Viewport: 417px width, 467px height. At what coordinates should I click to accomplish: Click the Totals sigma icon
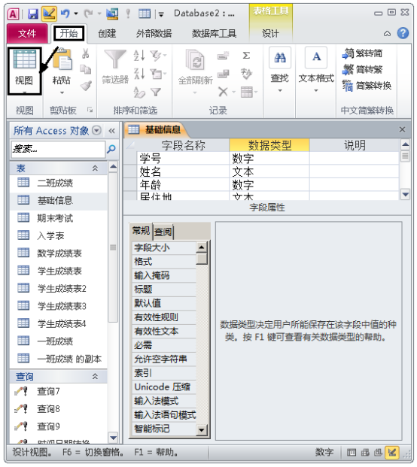click(246, 56)
